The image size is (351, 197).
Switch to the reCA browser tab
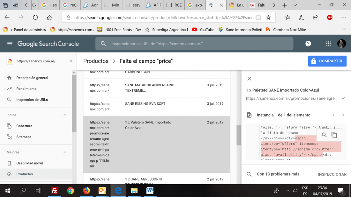(70, 5)
